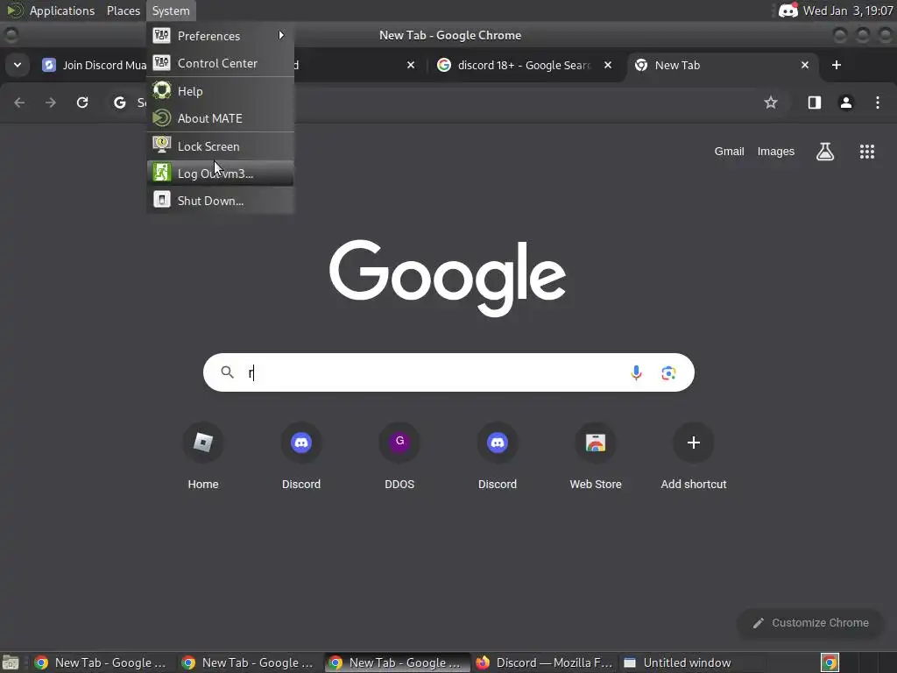Switch to first New Tab taskbar window
The image size is (897, 673).
click(x=102, y=662)
